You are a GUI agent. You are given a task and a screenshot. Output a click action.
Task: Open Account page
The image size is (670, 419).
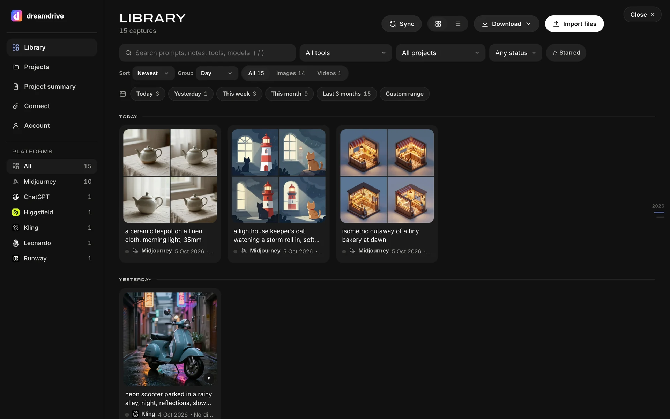(52, 126)
